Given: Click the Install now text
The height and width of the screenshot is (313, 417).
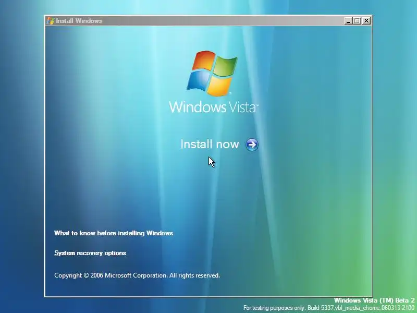Looking at the screenshot, I should click(210, 144).
